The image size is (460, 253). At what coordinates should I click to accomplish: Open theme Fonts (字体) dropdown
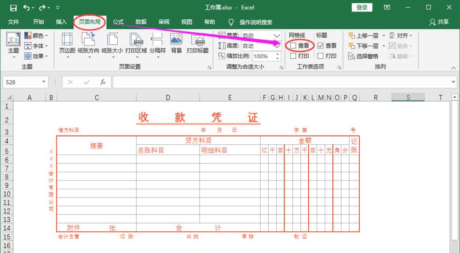[36, 46]
